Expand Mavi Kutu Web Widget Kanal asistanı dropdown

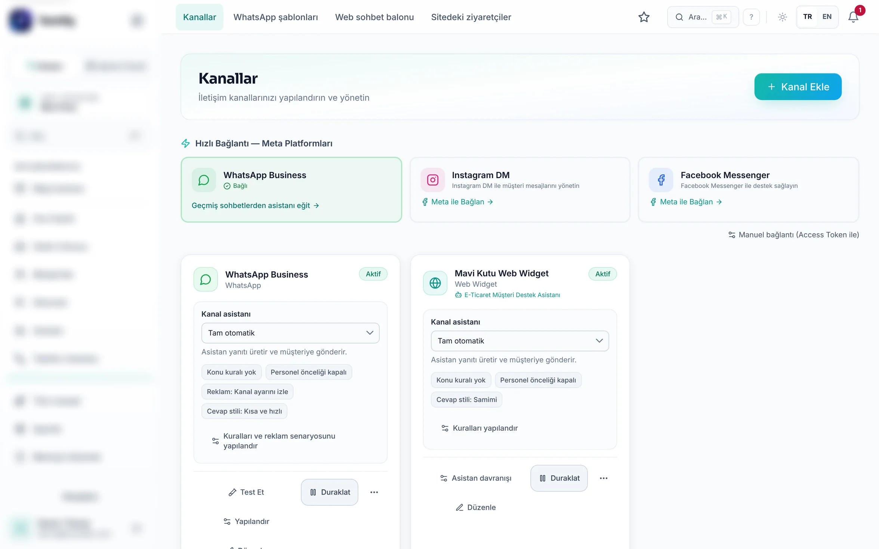coord(519,341)
